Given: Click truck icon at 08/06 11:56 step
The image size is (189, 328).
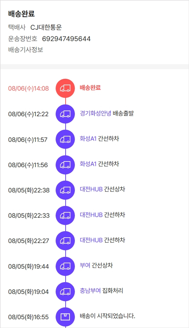Looking at the screenshot, I should [x=65, y=165].
